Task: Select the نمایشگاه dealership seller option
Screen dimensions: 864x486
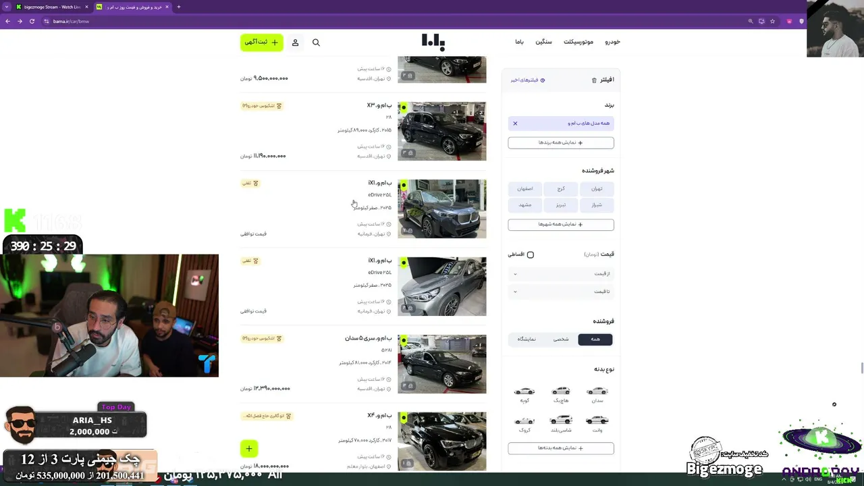Action: tap(526, 339)
